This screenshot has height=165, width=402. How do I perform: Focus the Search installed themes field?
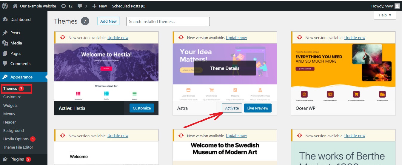168,21
